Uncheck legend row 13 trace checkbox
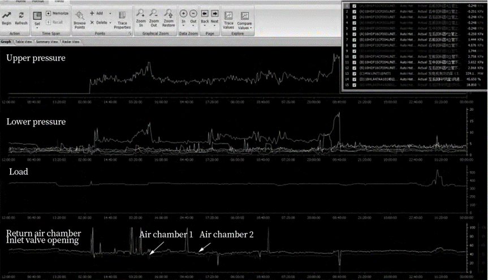The width and height of the screenshot is (488, 280). (354, 74)
